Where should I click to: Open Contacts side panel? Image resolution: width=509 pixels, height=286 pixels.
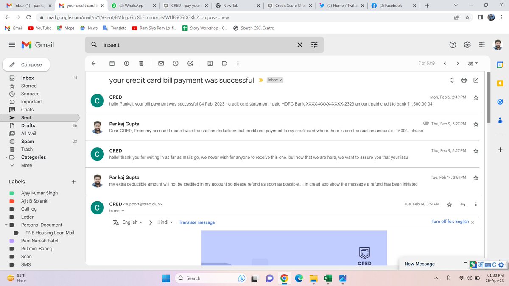click(500, 120)
